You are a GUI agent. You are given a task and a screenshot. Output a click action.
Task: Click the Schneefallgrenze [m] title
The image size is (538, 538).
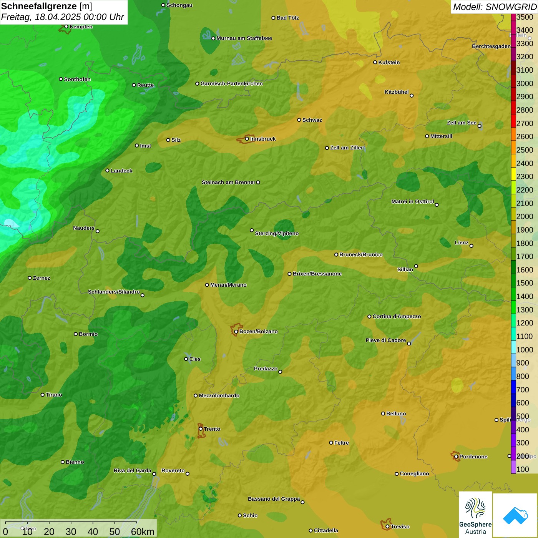point(46,6)
